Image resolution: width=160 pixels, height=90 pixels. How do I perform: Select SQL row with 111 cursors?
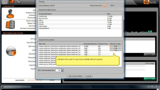coord(80,54)
